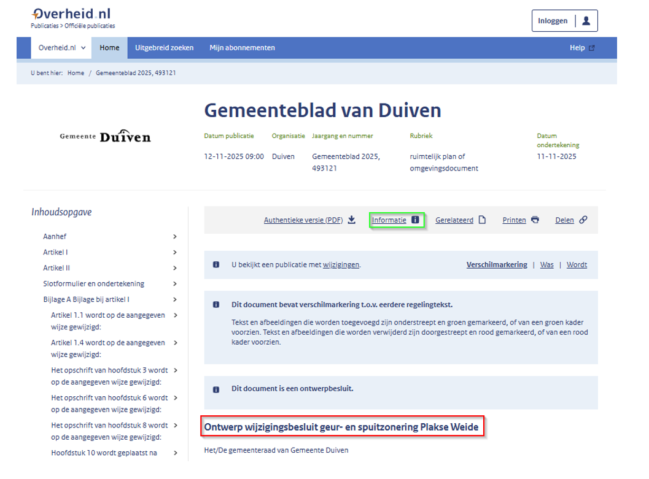Share the page via the Delen link icon
This screenshot has height=479, width=649.
pyautogui.click(x=581, y=220)
